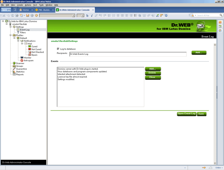The height and width of the screenshot is (170, 224).
Task: Collapse the smoke1/testlab server node
Action: [x=7, y=24]
